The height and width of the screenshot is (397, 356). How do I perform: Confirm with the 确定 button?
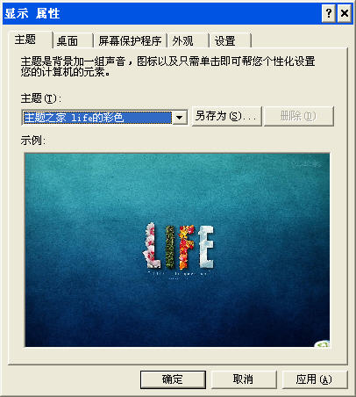173,379
